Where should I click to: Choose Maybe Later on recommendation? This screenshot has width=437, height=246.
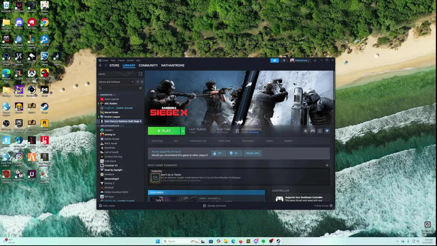click(x=253, y=153)
